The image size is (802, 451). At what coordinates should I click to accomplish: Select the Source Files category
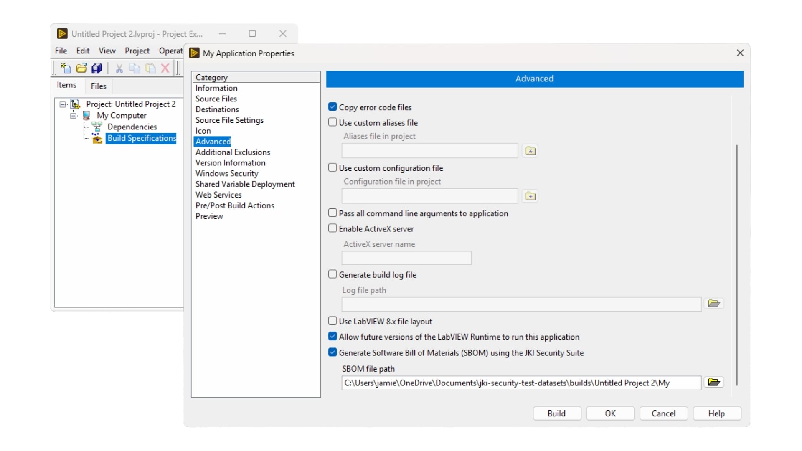(x=216, y=99)
